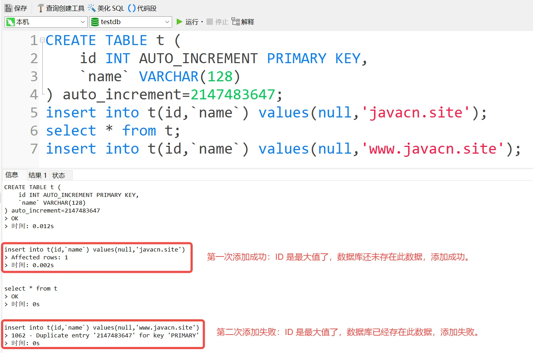
Task: Click 'javacn.site' string on editor line 5
Action: click(x=416, y=113)
